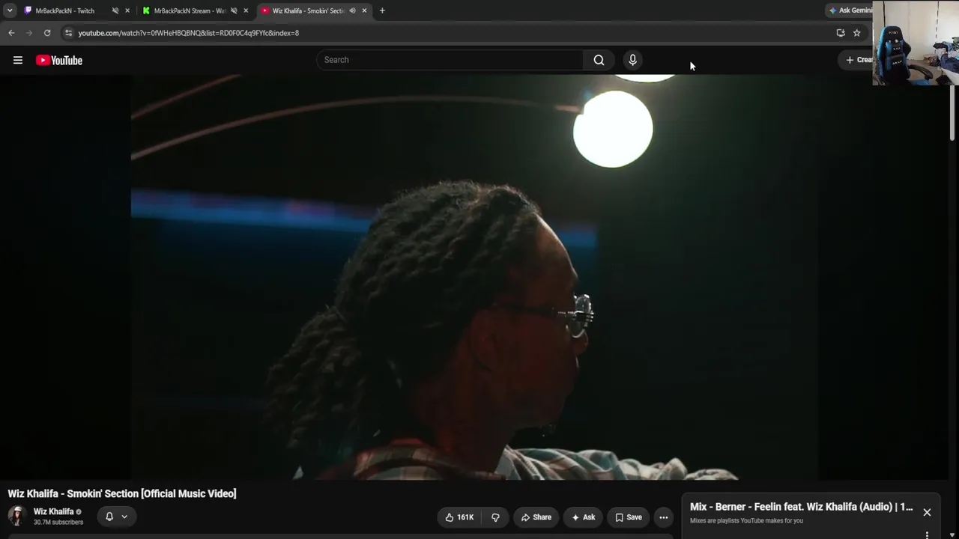Close the MrBackPackN - Twitch tab

coord(127,10)
